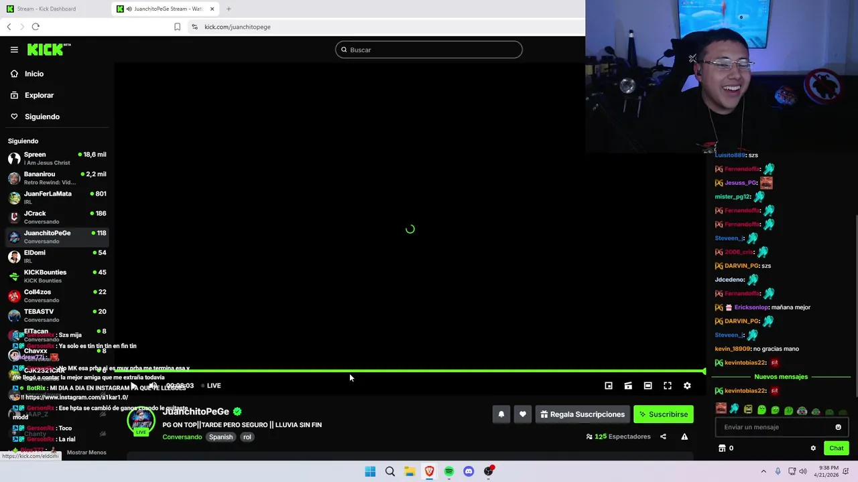Open Coll4zos channel in sidebar
Viewport: 858px width, 482px height.
[57, 296]
